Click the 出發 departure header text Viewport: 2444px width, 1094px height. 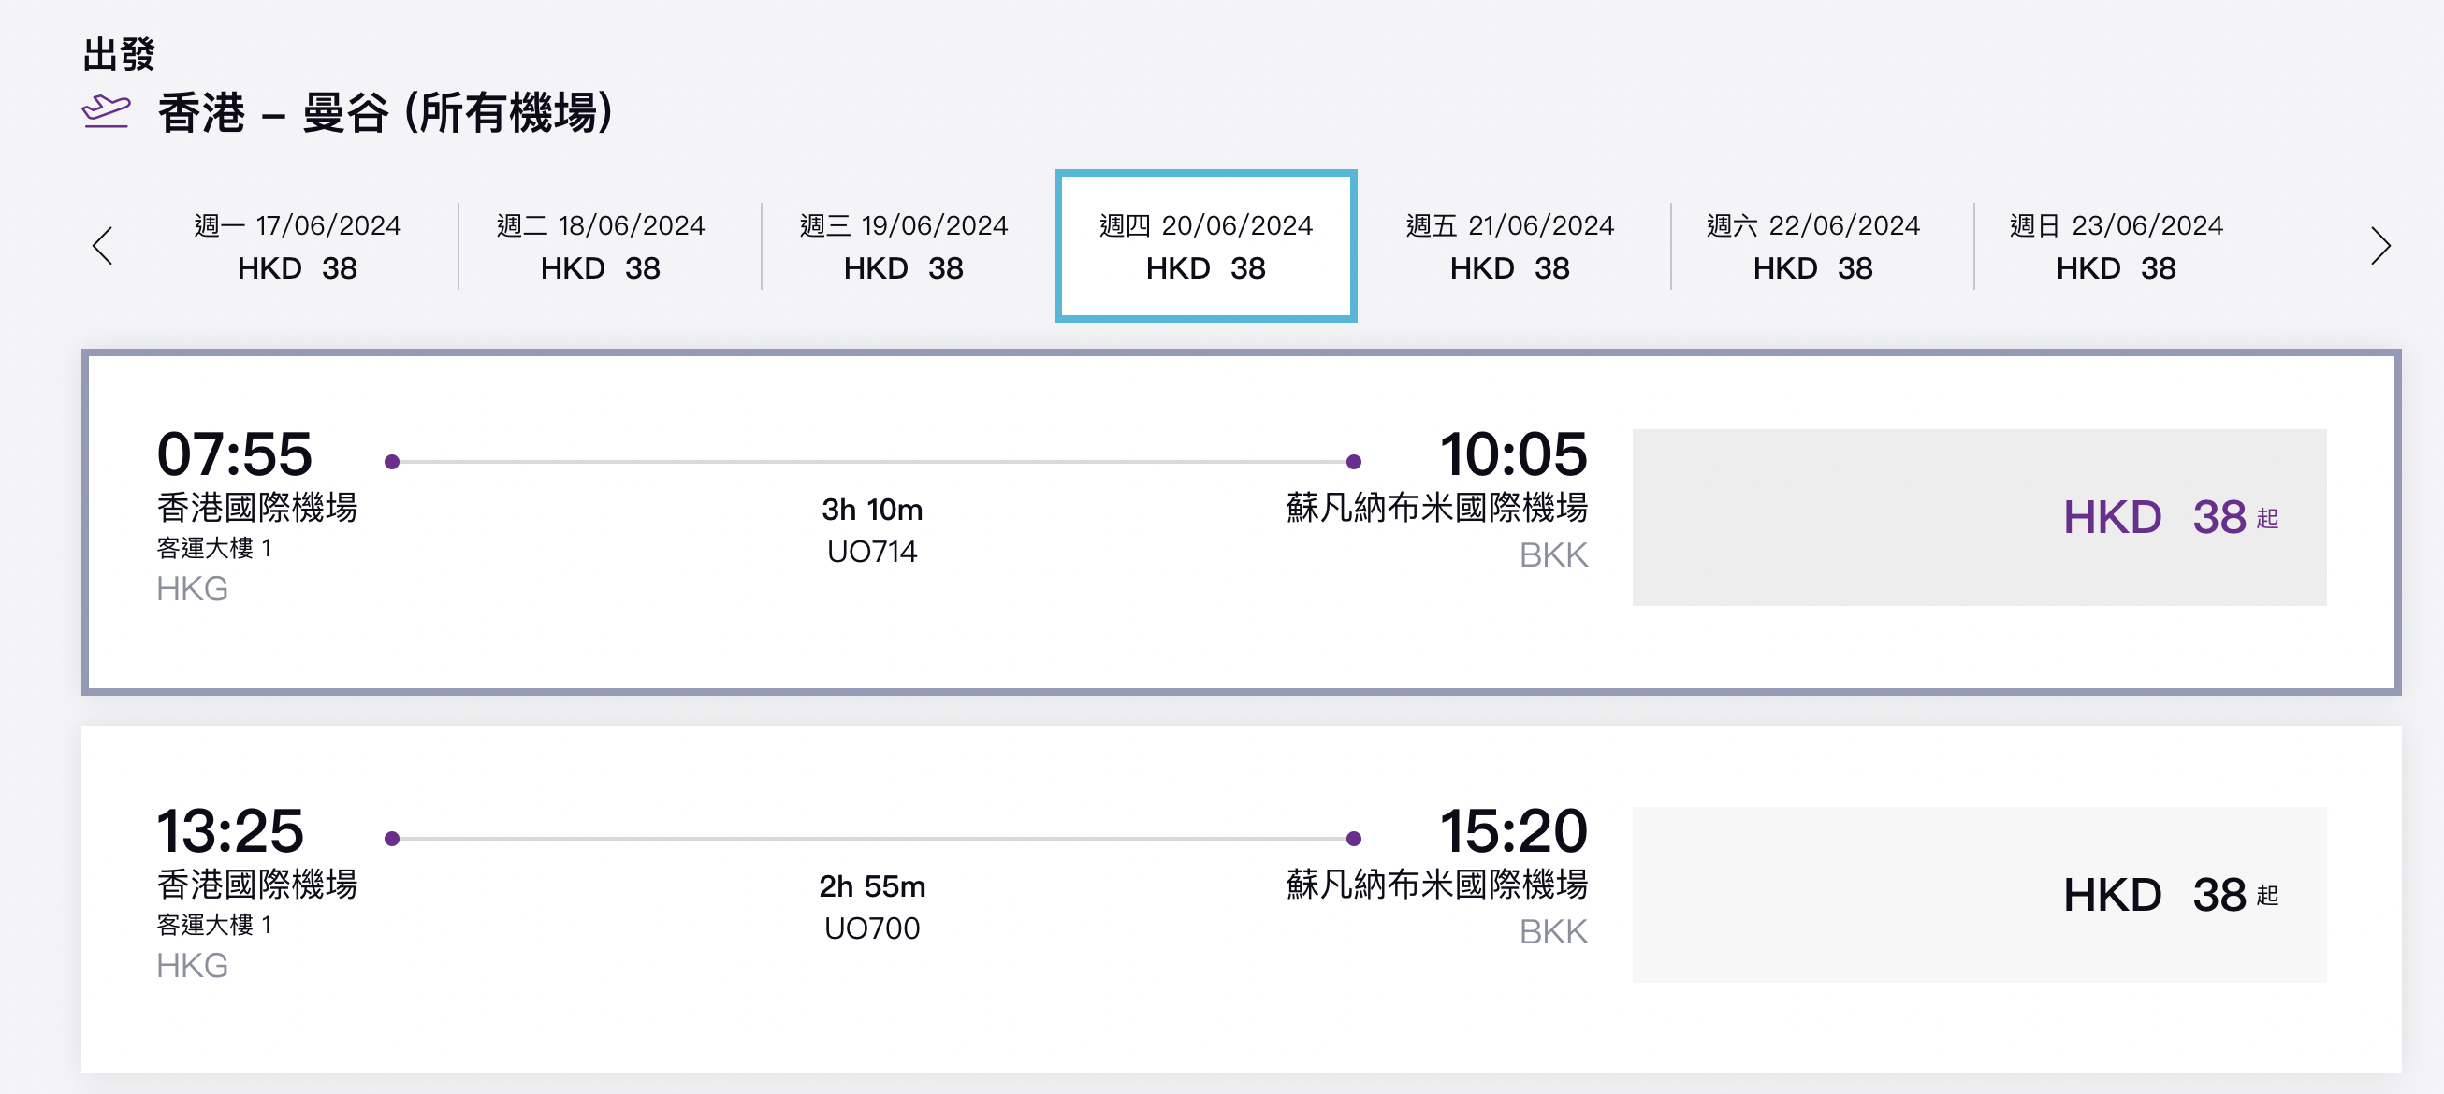tap(118, 54)
